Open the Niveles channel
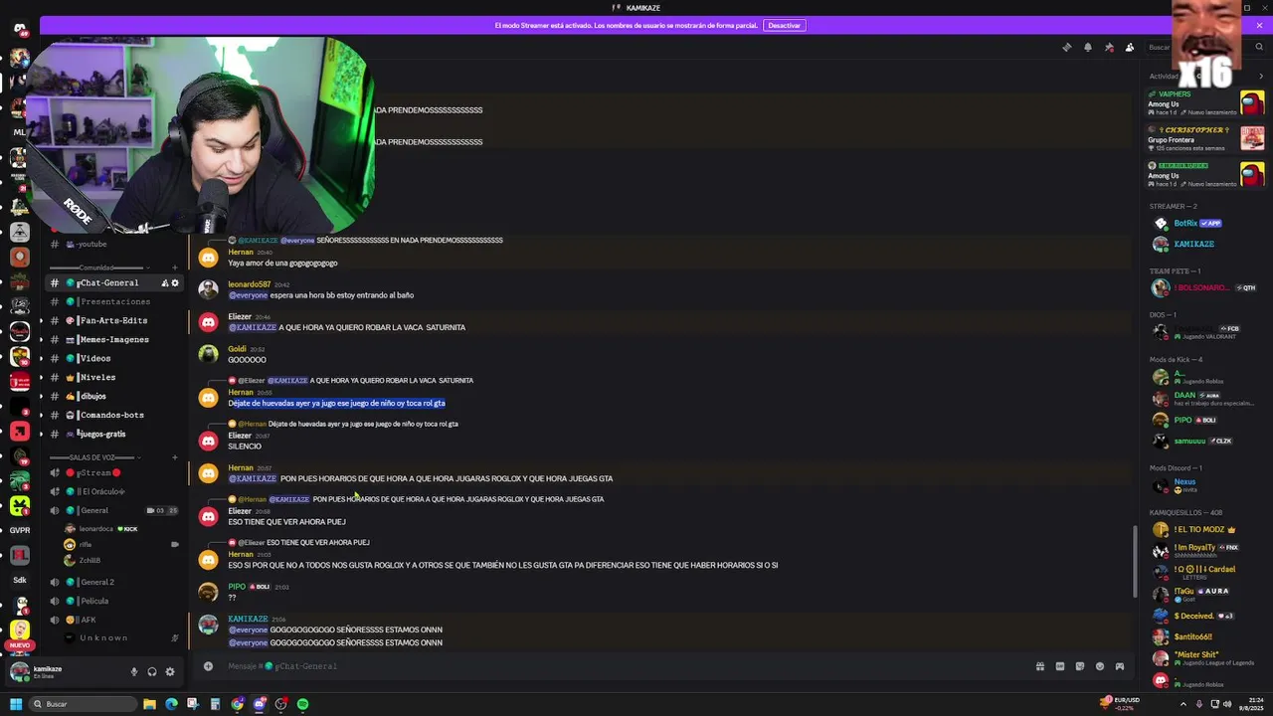1273x716 pixels. pyautogui.click(x=114, y=377)
